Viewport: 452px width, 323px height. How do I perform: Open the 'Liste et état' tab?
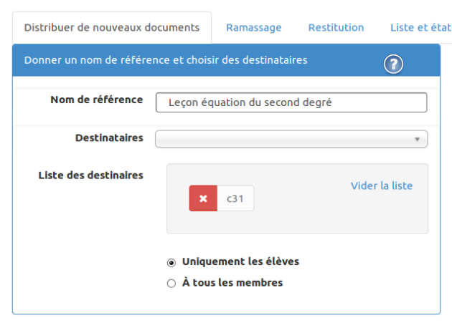point(421,28)
